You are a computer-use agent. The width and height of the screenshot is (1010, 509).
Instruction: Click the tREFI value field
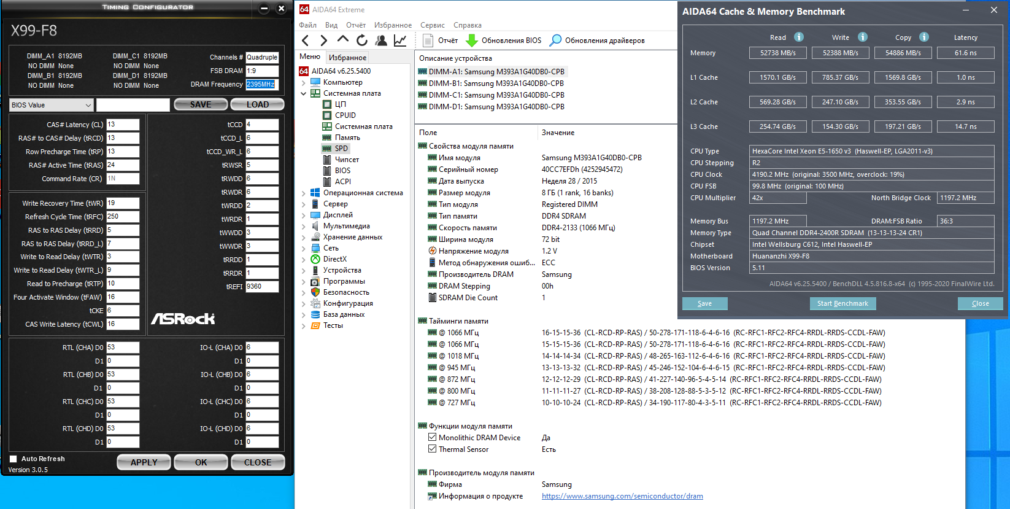point(262,287)
